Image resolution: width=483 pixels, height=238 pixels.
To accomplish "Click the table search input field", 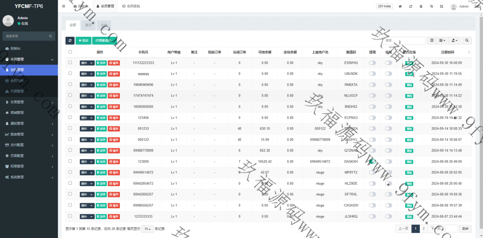I will pyautogui.click(x=405, y=41).
